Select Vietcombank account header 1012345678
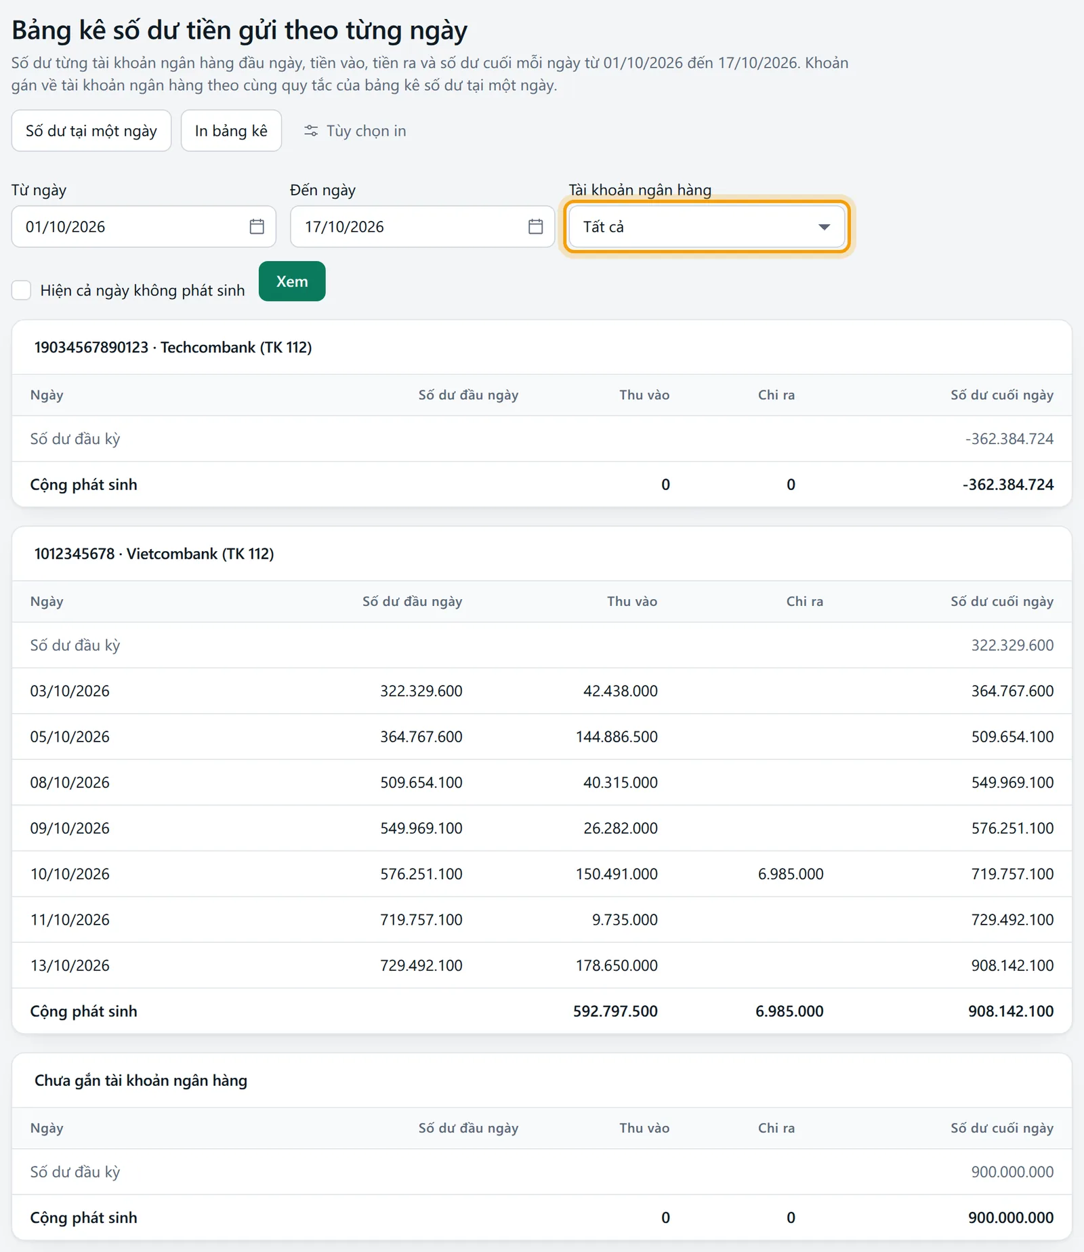The image size is (1084, 1252). [154, 554]
